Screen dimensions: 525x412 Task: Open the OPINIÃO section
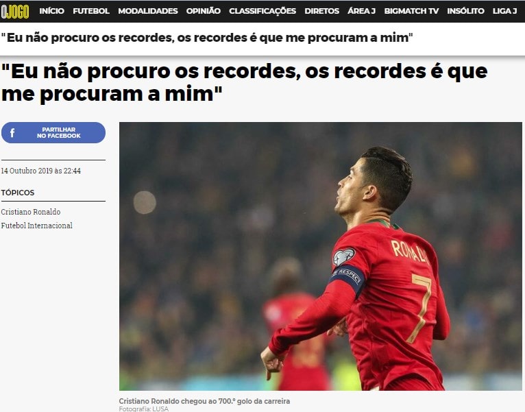click(x=204, y=11)
